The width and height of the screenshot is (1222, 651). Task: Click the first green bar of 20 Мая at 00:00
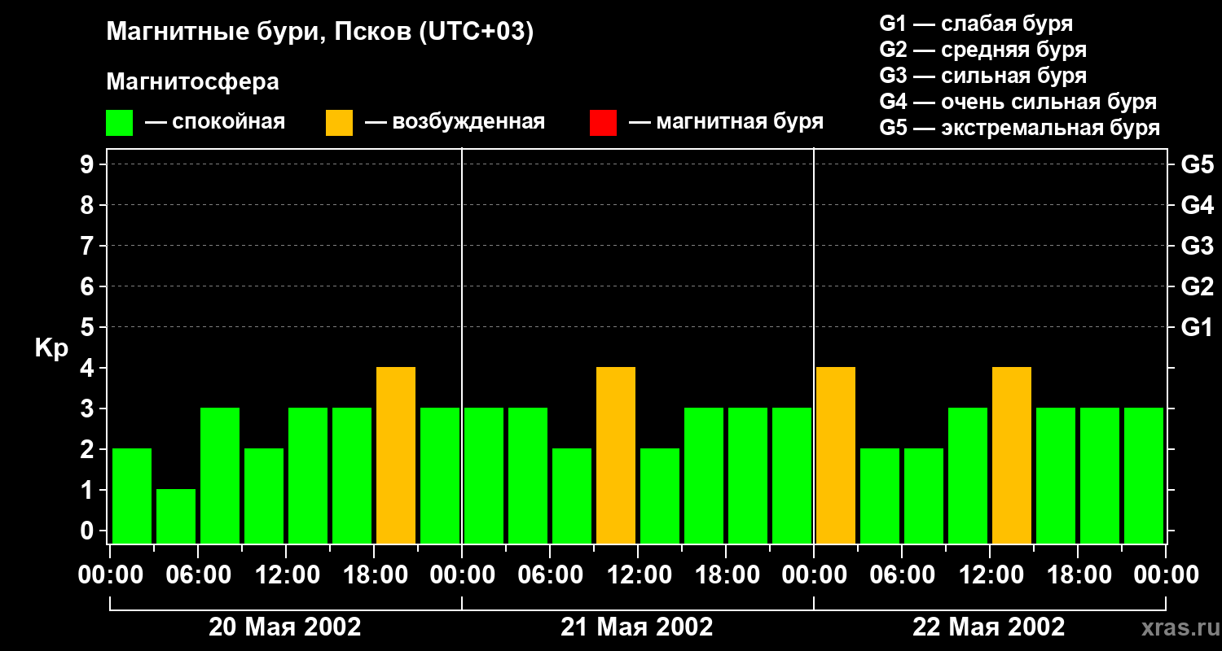click(132, 496)
